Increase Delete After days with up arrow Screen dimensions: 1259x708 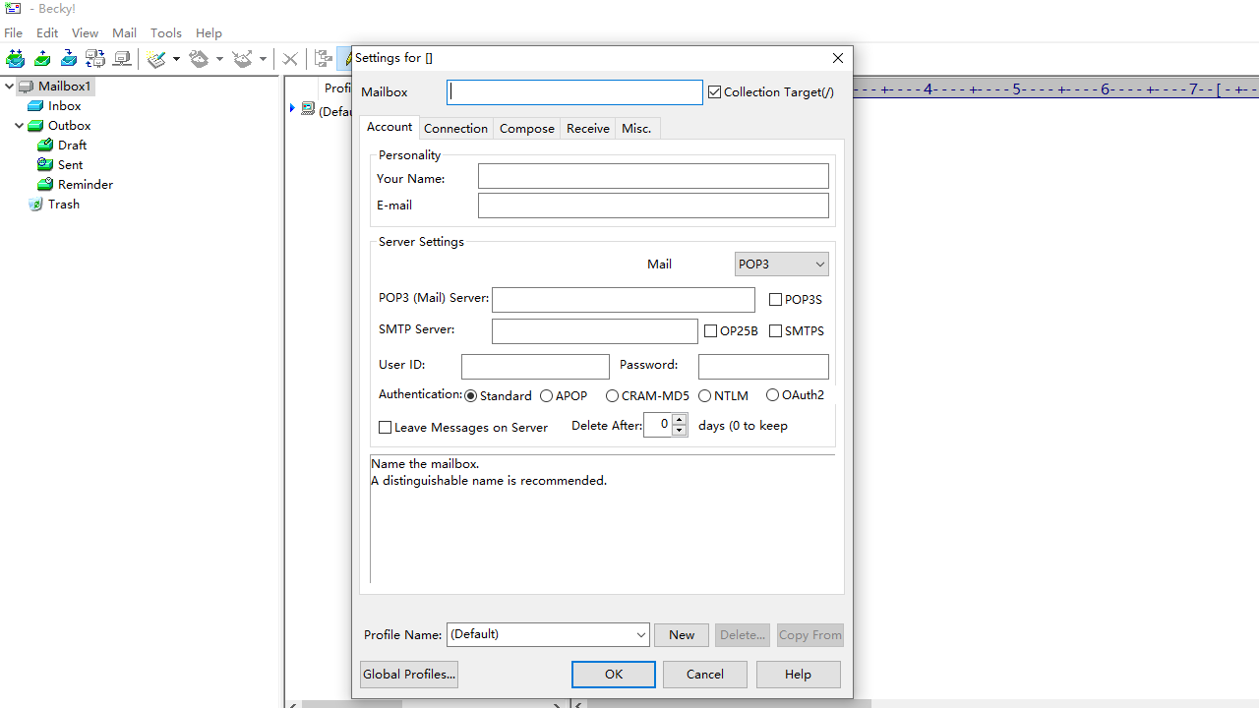(679, 420)
